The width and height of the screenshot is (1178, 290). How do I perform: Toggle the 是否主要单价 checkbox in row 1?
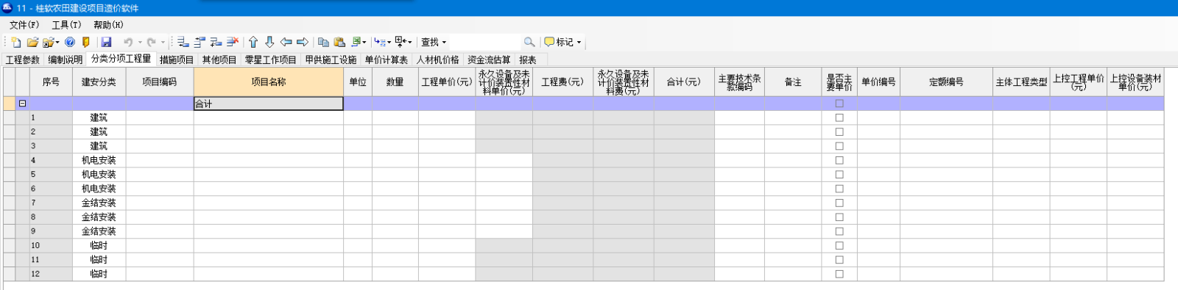pyautogui.click(x=839, y=117)
